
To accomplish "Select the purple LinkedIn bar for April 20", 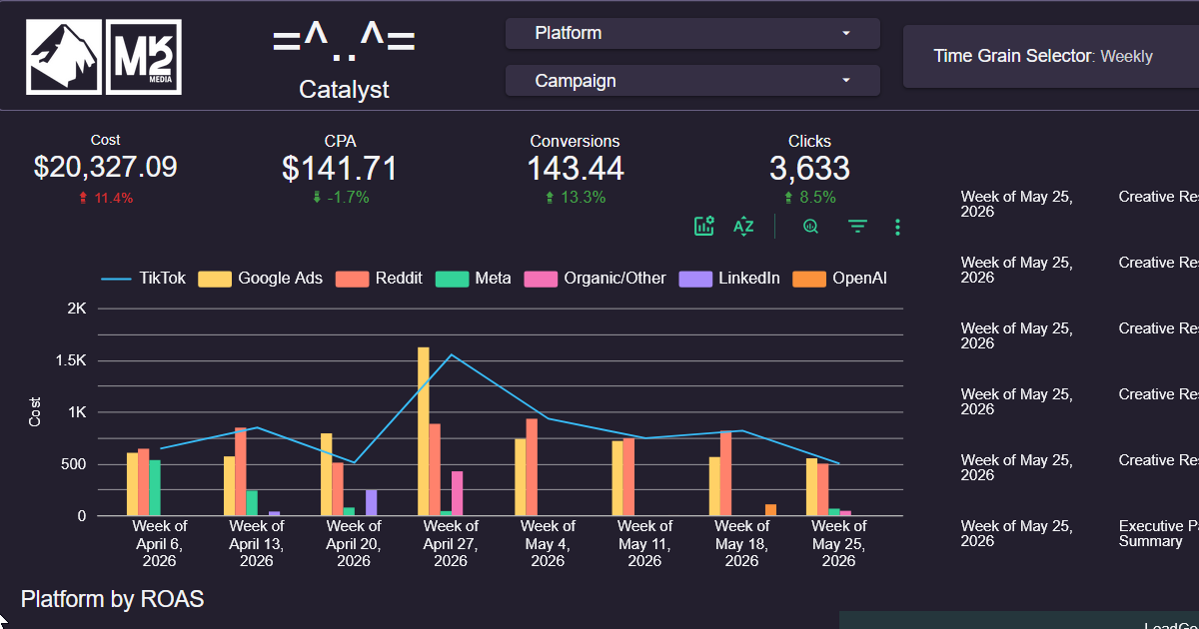I will (371, 502).
